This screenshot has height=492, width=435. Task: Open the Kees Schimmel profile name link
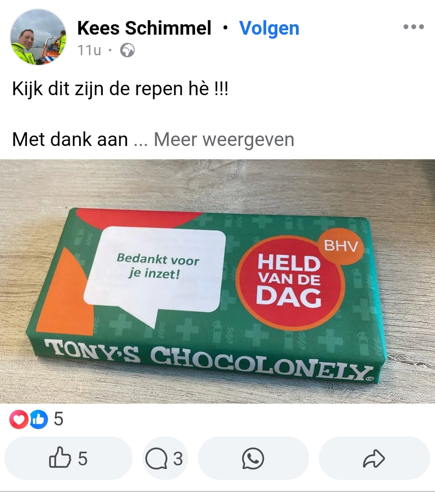coord(144,28)
